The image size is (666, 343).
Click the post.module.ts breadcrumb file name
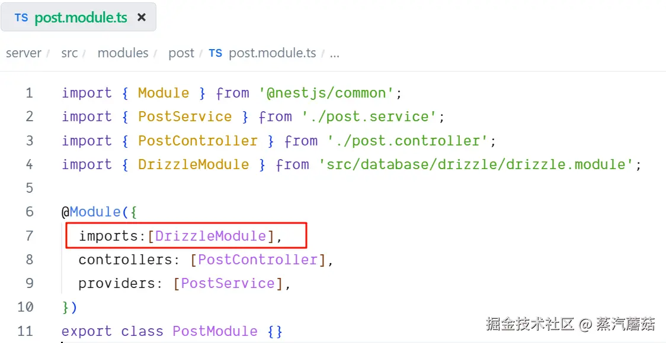pyautogui.click(x=273, y=53)
